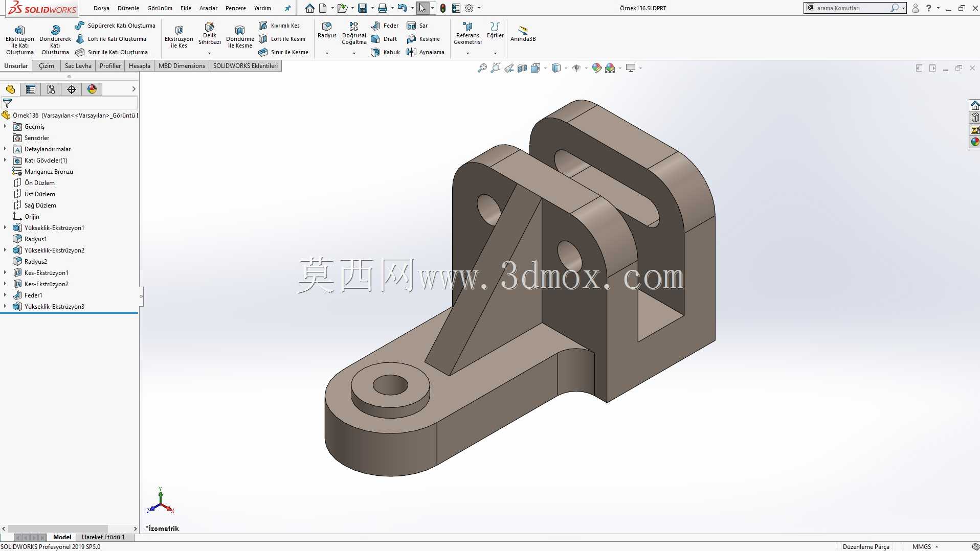Open the Görünüm menu

[160, 8]
